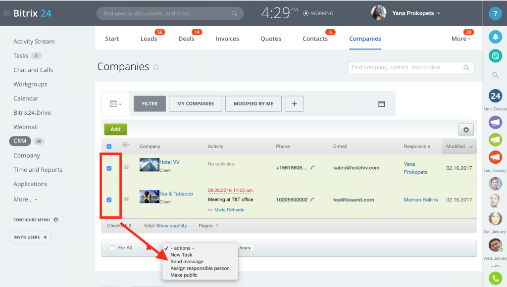This screenshot has width=507, height=287.
Task: Switch to the Deals tab
Action: 187,39
